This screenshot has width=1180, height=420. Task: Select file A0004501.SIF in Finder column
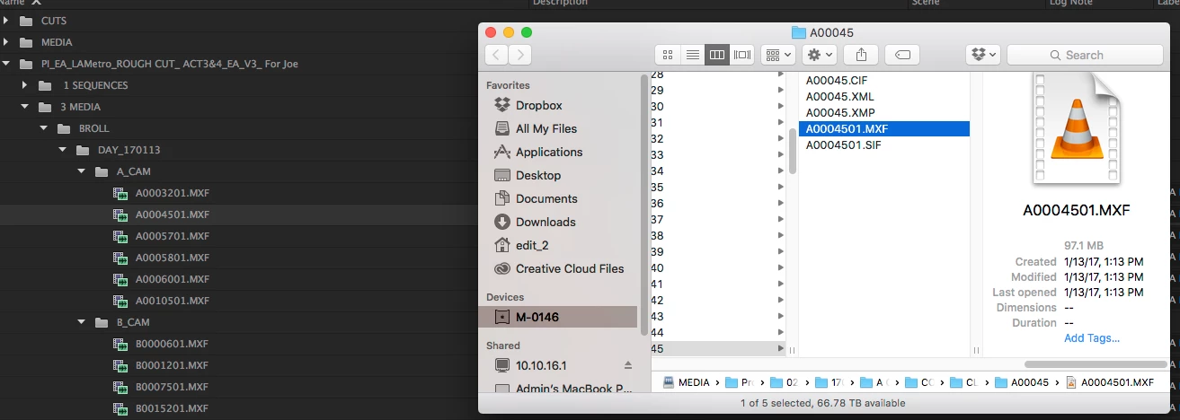pyautogui.click(x=843, y=144)
